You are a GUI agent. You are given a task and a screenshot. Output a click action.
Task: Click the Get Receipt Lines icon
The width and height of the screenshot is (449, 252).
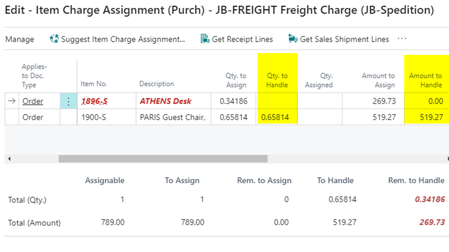coord(205,39)
